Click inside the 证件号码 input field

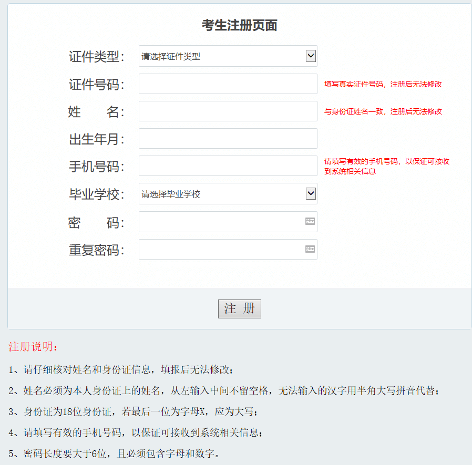226,83
